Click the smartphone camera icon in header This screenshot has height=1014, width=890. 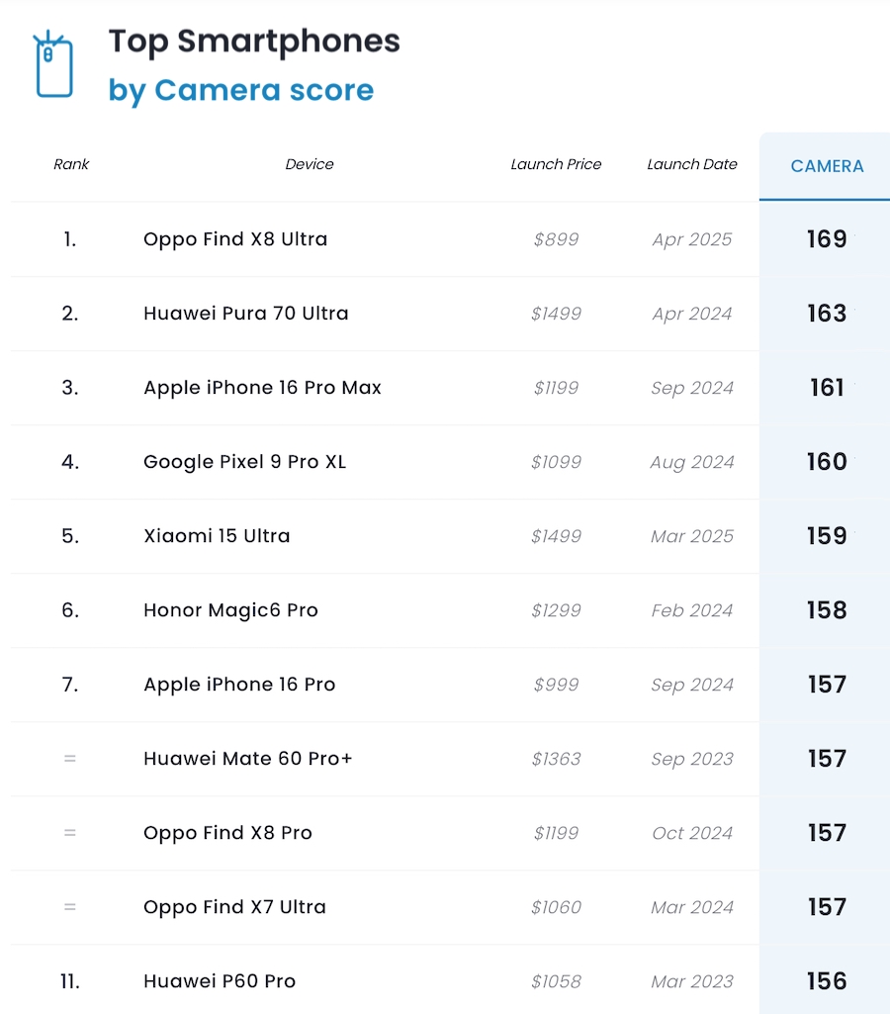pyautogui.click(x=54, y=65)
